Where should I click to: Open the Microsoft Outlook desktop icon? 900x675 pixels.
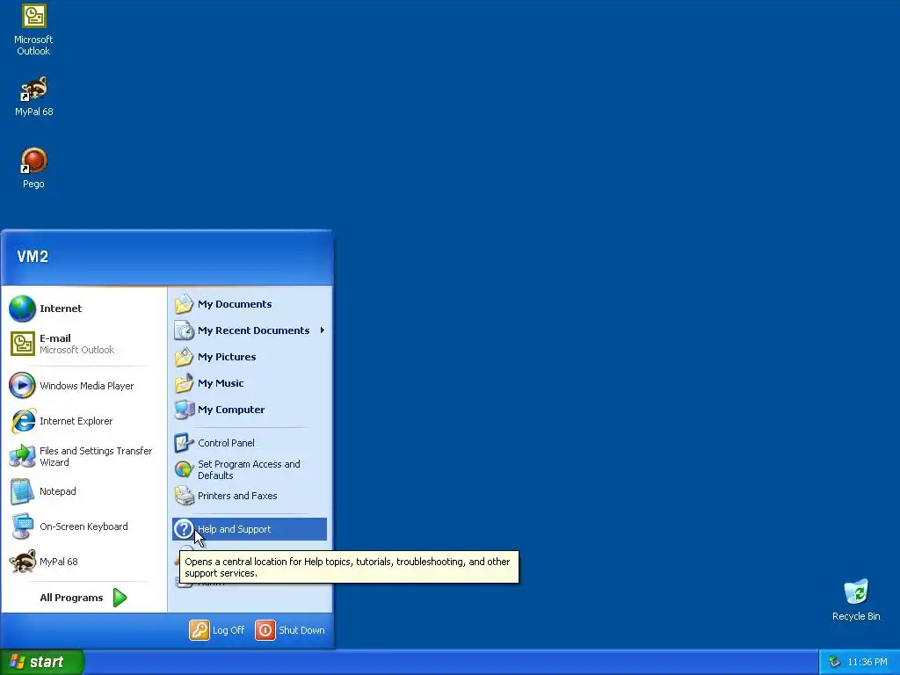tap(33, 29)
